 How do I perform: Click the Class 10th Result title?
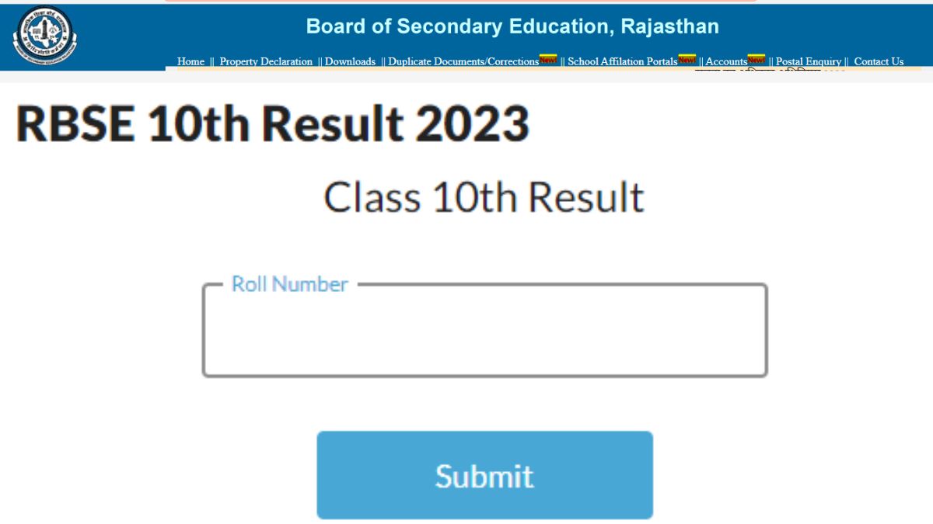[484, 196]
